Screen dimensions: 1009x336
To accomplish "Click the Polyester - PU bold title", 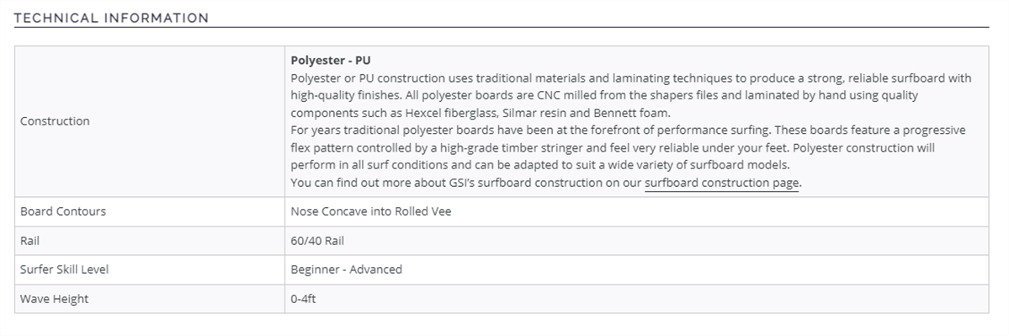I will point(331,61).
